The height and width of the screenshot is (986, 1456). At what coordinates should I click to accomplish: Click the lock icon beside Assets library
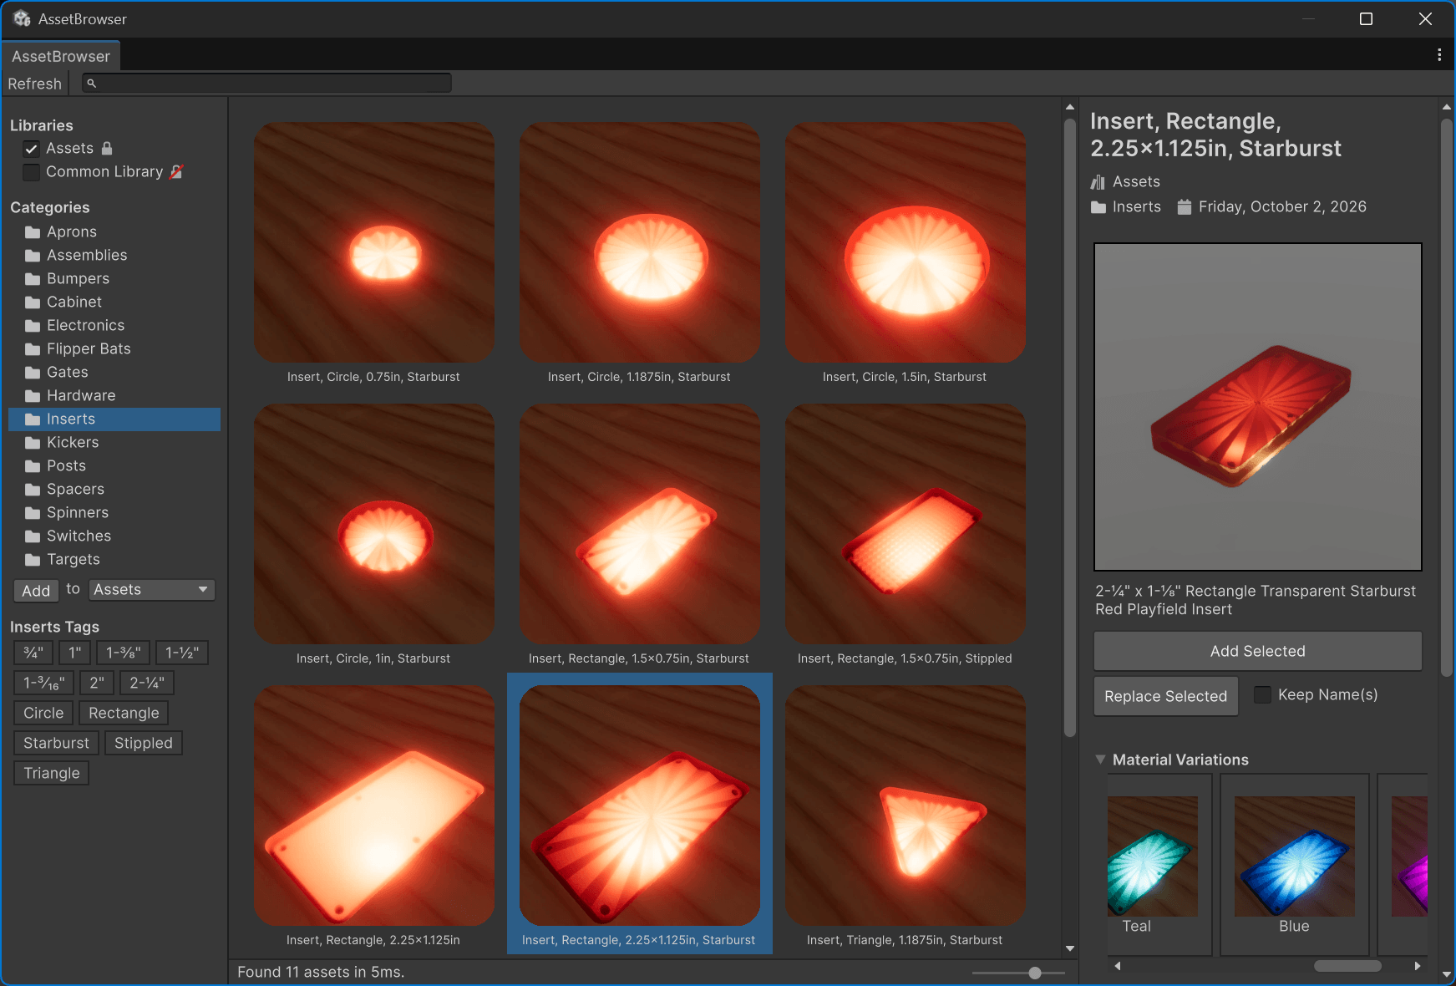[107, 148]
